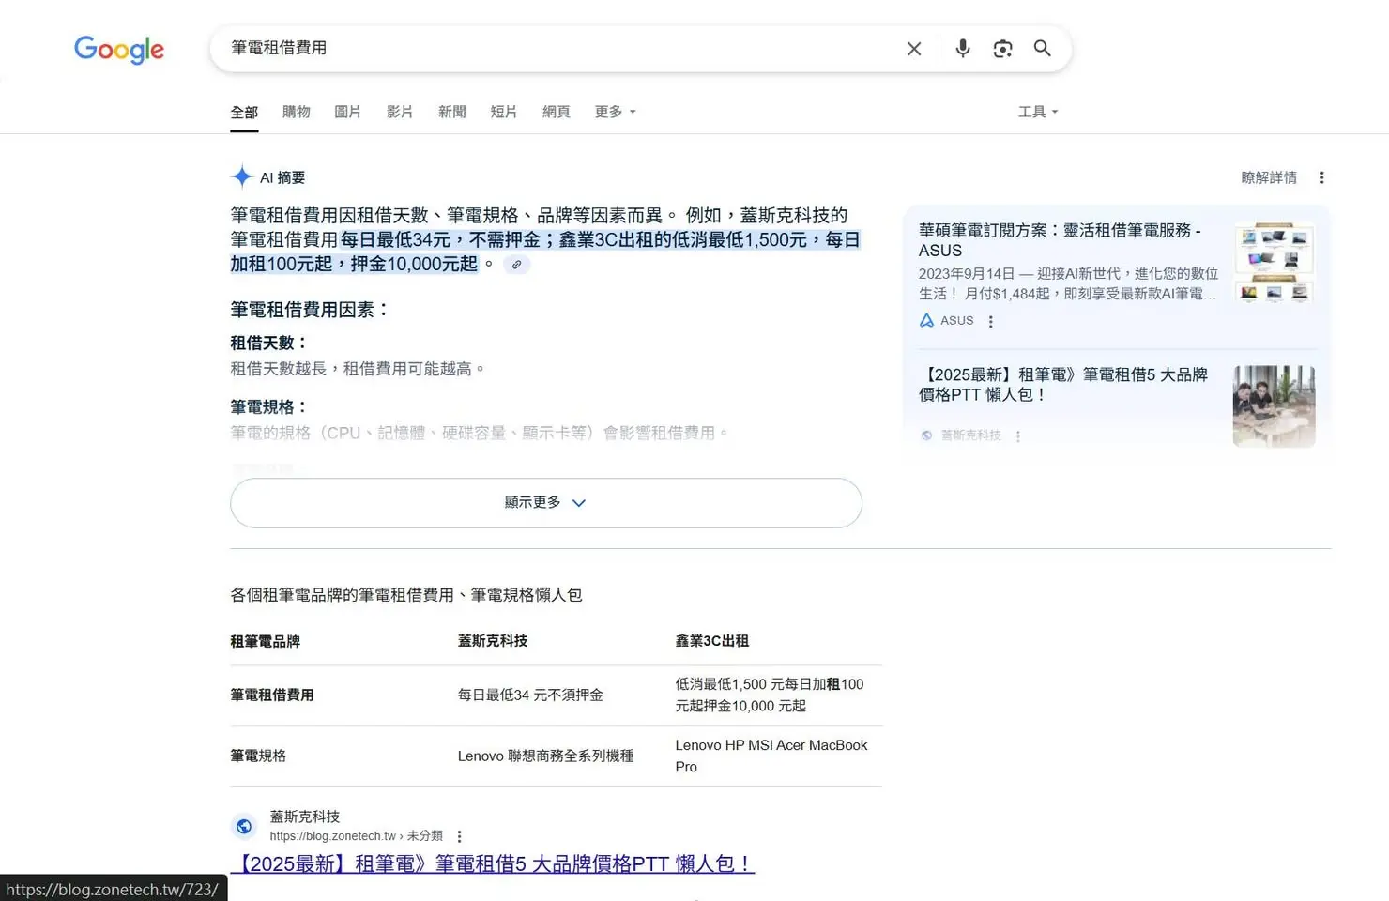Image resolution: width=1389 pixels, height=901 pixels.
Task: Open the 購物 tab
Action: [296, 112]
